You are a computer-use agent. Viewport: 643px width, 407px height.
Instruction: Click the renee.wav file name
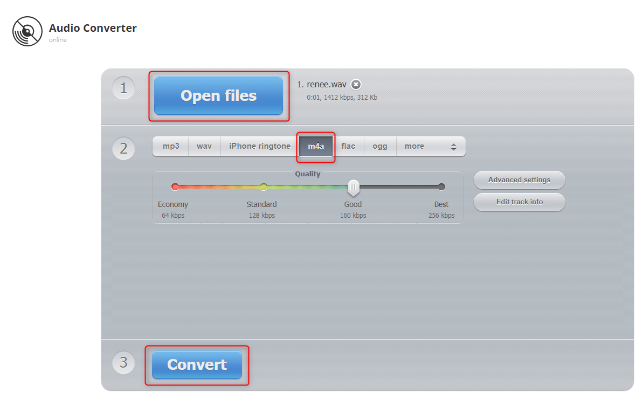tap(327, 85)
